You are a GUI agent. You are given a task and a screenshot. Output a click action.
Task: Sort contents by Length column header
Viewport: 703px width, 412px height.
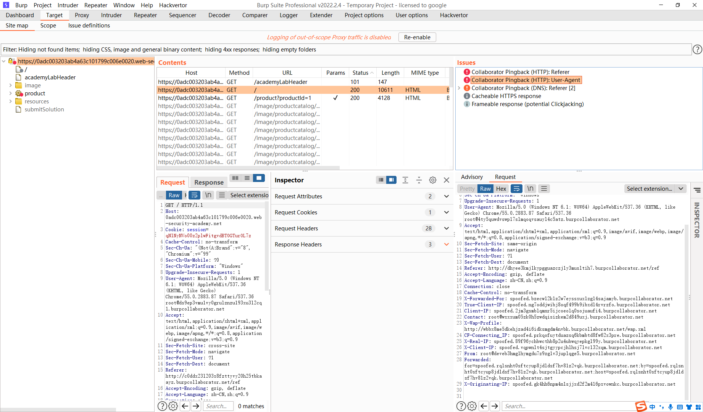390,73
